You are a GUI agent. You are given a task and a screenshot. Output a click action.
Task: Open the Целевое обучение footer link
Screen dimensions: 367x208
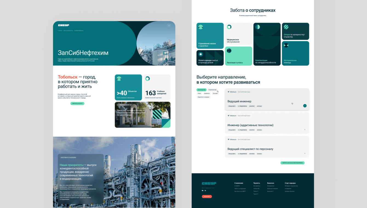(290, 191)
